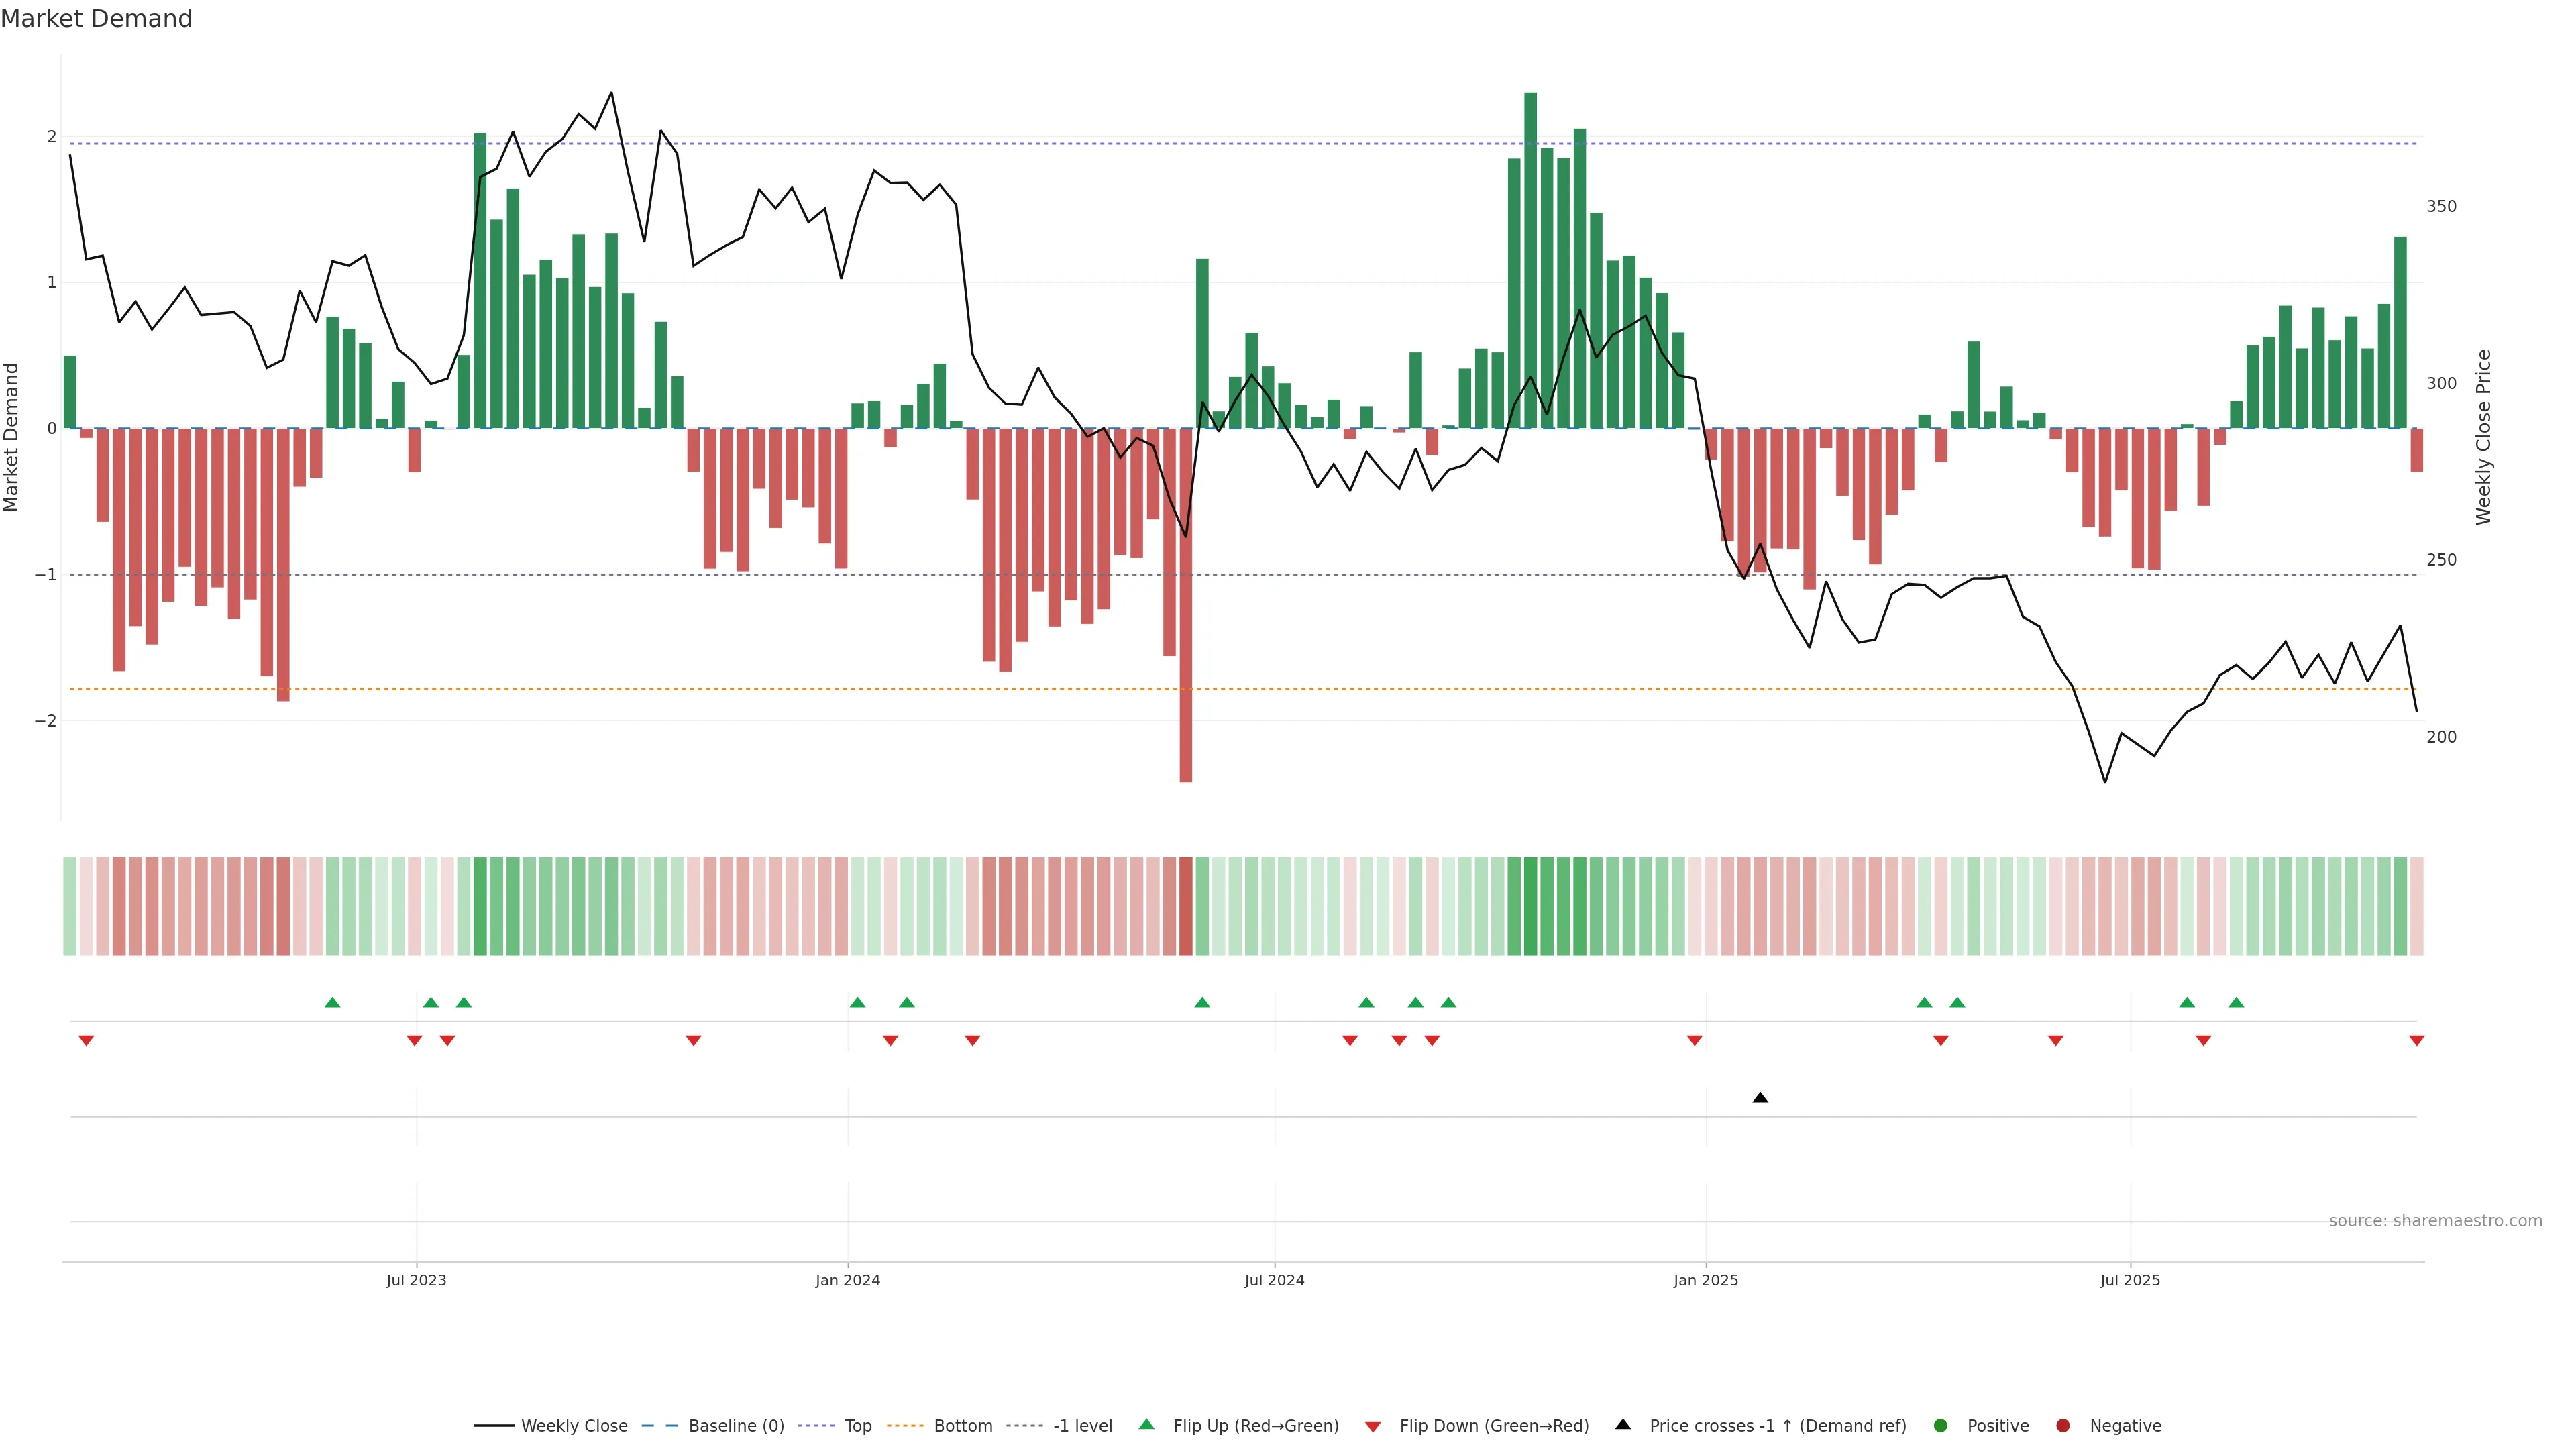Viewport: 2576px width, 1449px height.
Task: Click the darkest red heatmap strip cell
Action: point(1186,906)
